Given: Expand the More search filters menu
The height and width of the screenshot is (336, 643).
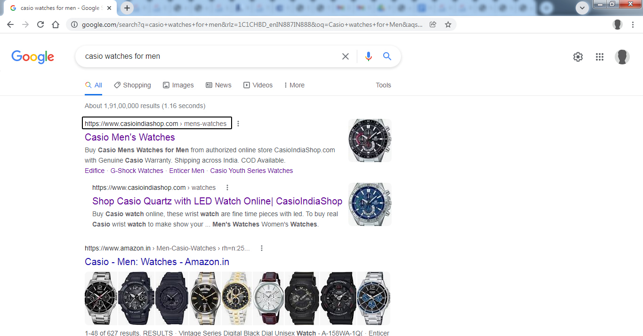Looking at the screenshot, I should pyautogui.click(x=294, y=85).
